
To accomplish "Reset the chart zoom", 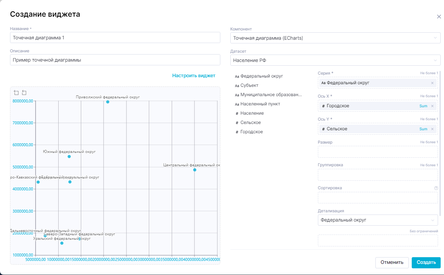I will tap(24, 93).
